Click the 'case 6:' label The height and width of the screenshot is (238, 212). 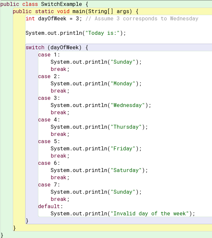click(x=49, y=163)
